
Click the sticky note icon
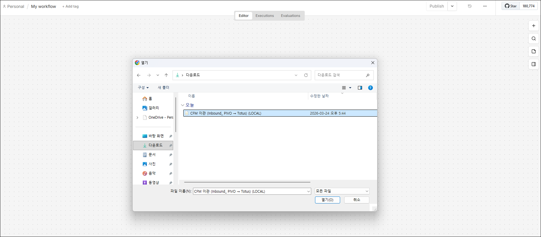(533, 51)
